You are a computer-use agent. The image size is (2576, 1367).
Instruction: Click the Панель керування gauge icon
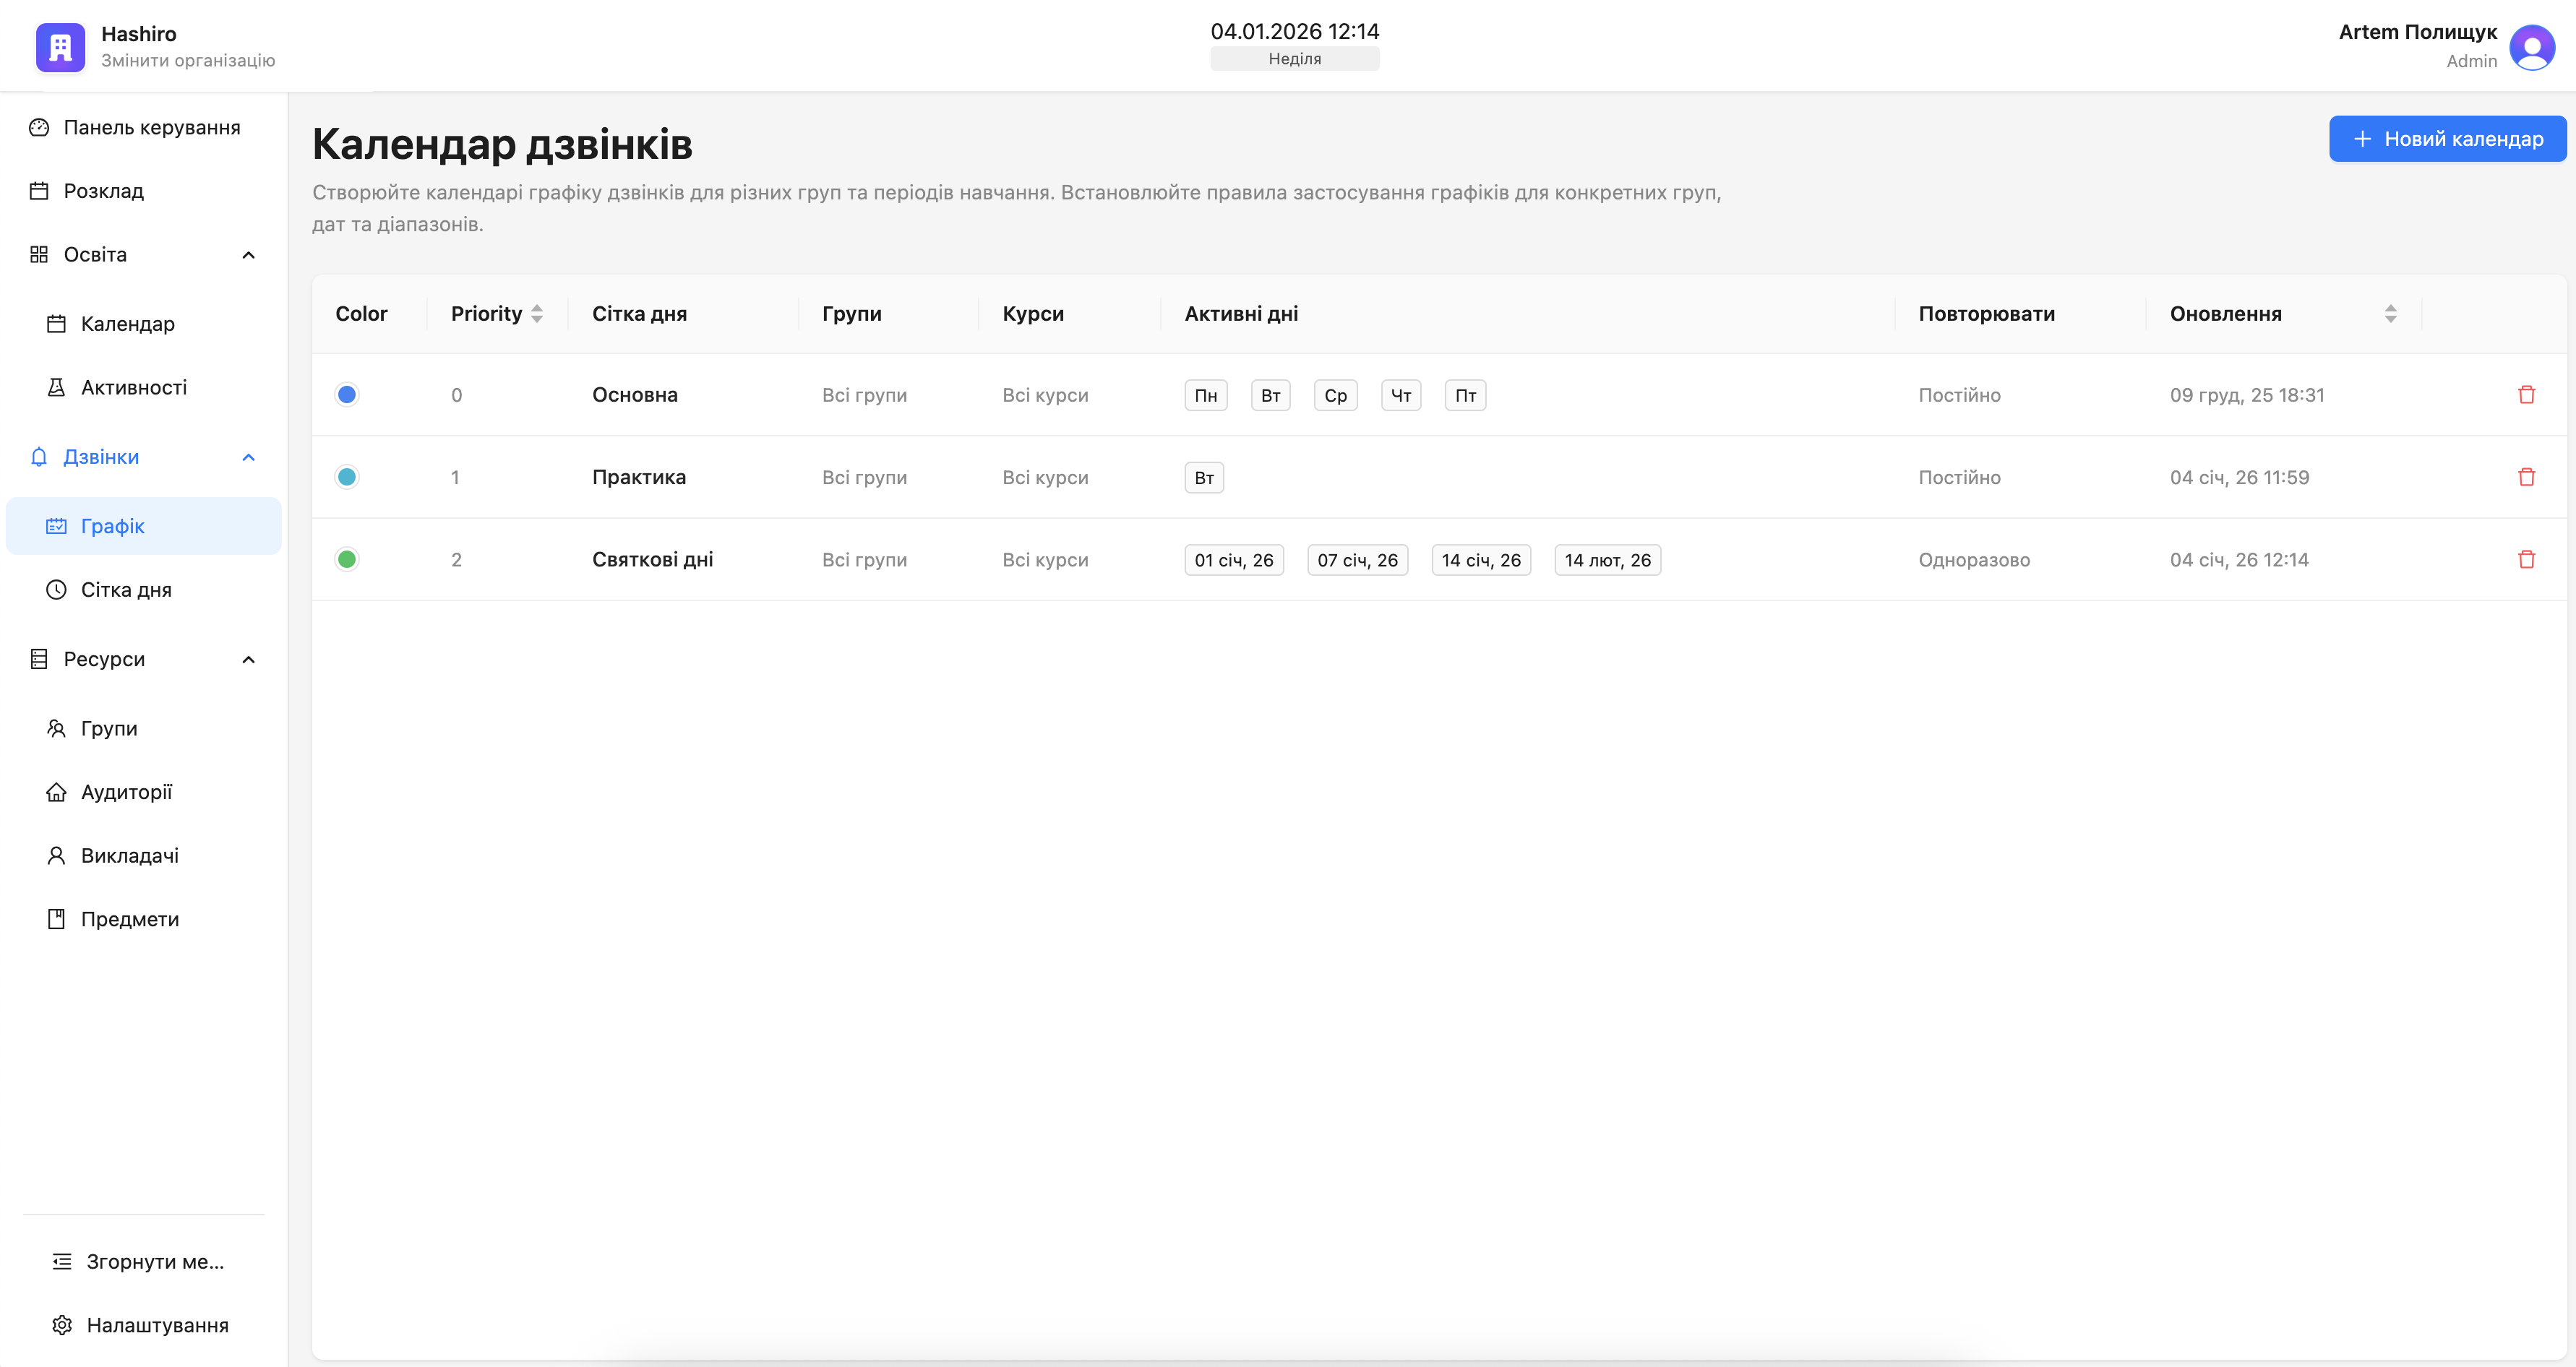click(x=39, y=128)
